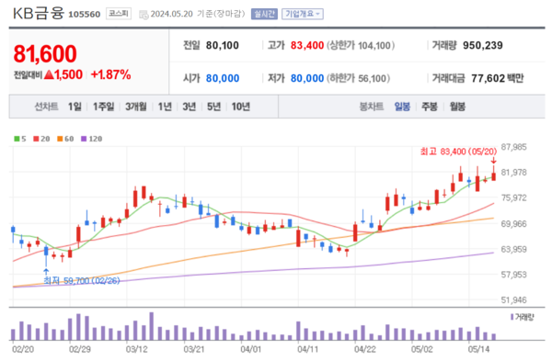Switch to the 주봉 candle chart
552x361 pixels.
(430, 107)
